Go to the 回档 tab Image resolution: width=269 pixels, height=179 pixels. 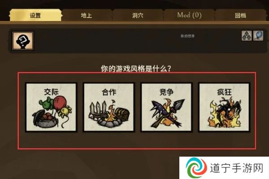click(240, 15)
